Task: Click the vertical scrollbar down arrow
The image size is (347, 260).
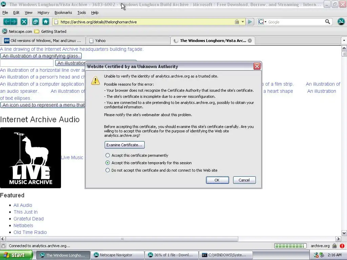Action: [x=344, y=233]
